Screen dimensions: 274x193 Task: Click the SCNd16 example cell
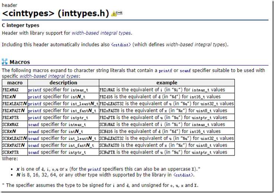tap(167, 131)
